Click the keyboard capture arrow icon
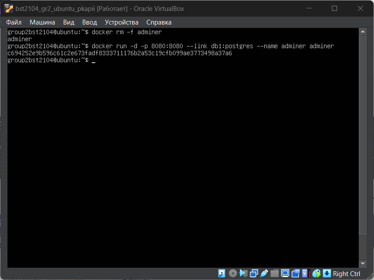374x280 pixels. [327, 273]
